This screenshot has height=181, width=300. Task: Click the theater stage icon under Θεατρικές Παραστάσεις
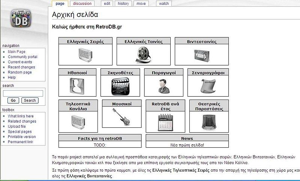tap(209, 122)
